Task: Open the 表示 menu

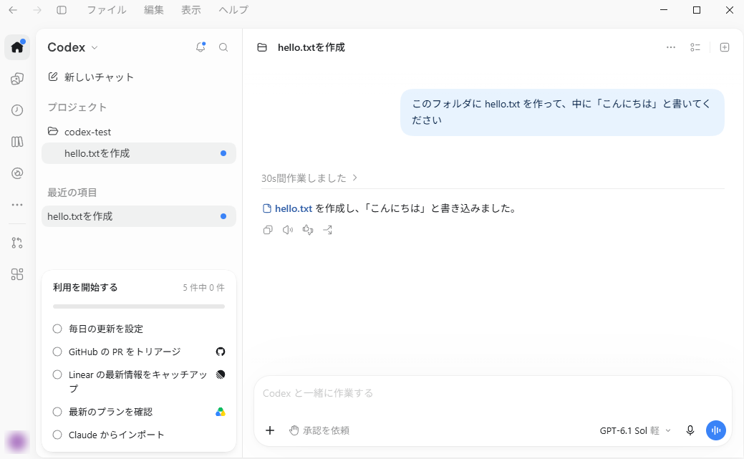Action: coord(191,10)
